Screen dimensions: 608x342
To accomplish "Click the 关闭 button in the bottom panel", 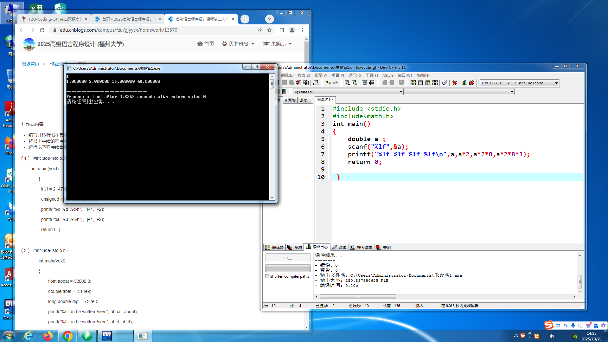I will [x=383, y=247].
